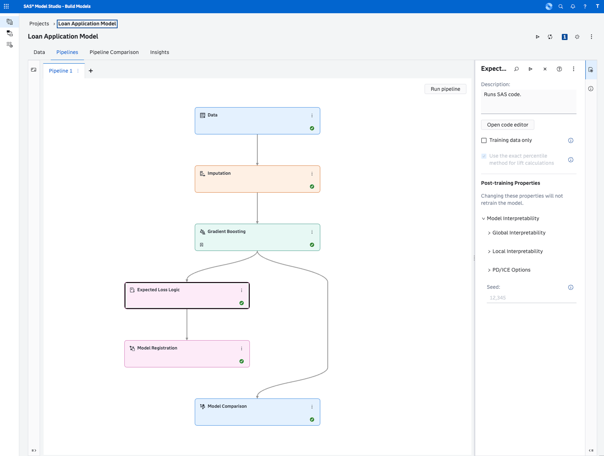Select the Model Comparison node
Viewport: 604px width, 456px height.
257,412
